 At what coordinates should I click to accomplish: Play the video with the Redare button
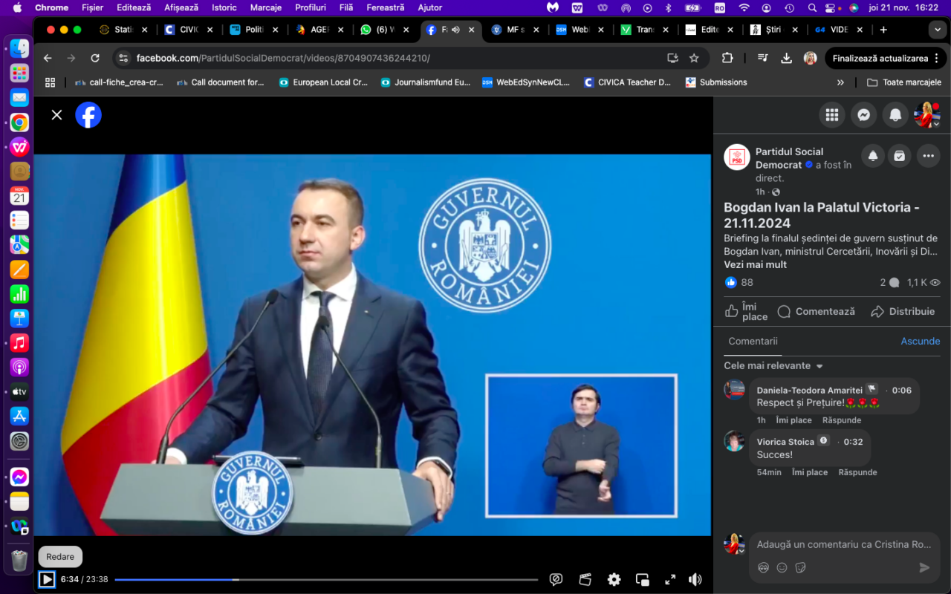(47, 579)
